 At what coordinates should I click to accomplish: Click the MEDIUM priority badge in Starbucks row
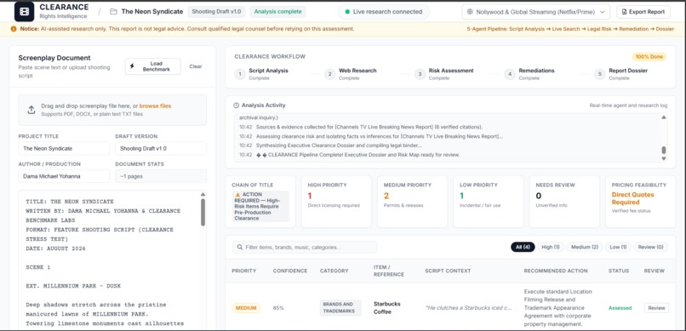pos(246,308)
